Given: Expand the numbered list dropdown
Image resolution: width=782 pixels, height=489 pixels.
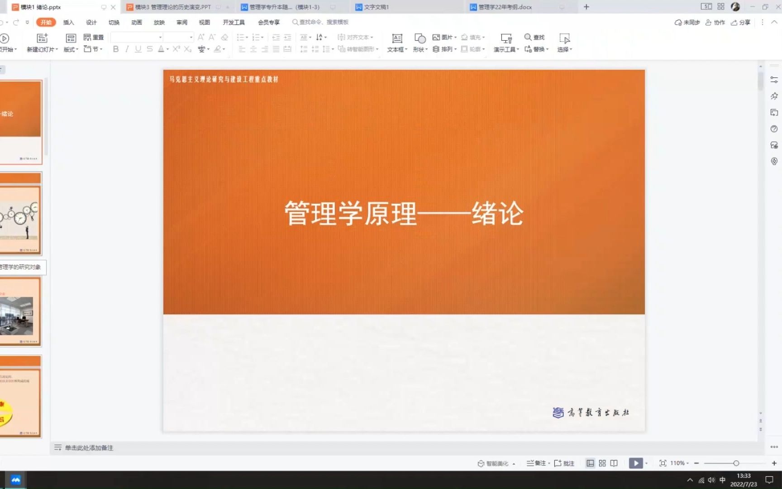Looking at the screenshot, I should [x=262, y=38].
